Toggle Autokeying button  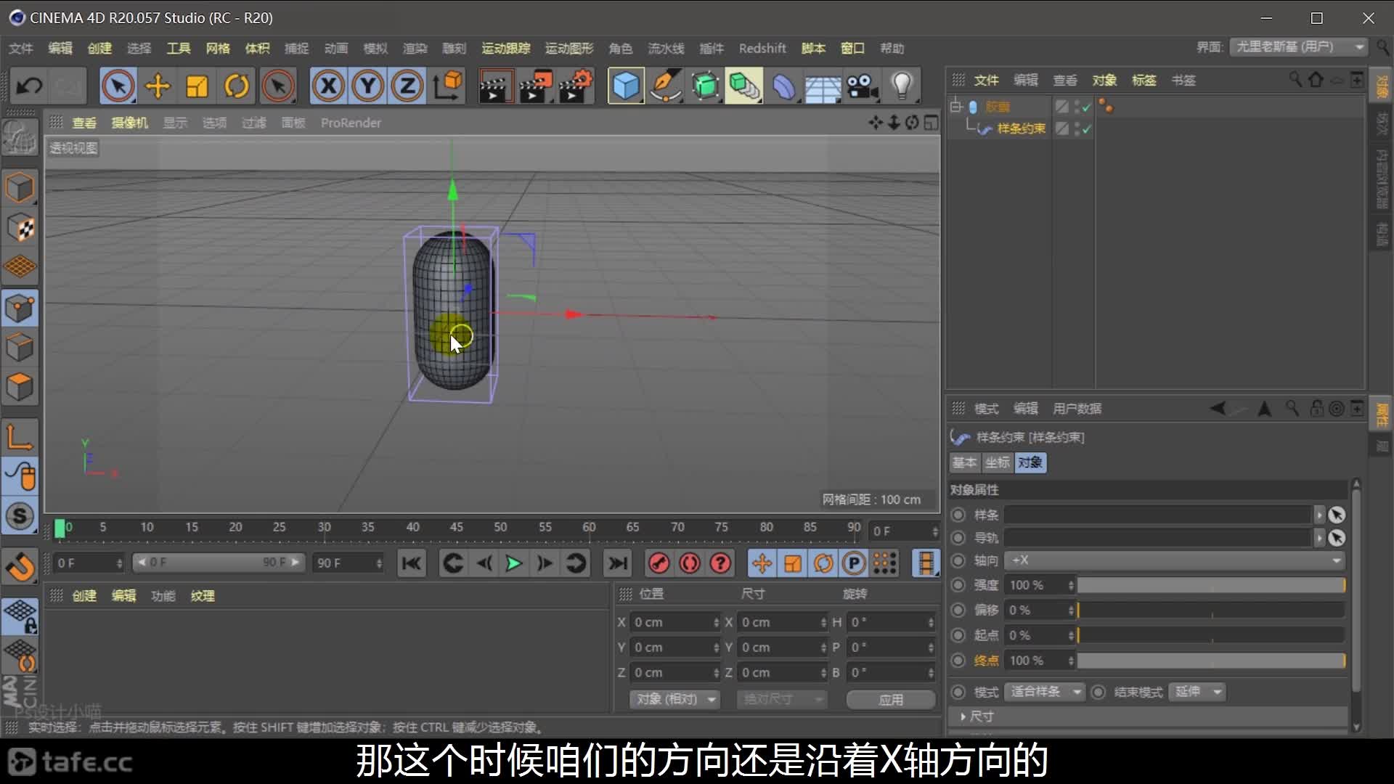pyautogui.click(x=690, y=563)
